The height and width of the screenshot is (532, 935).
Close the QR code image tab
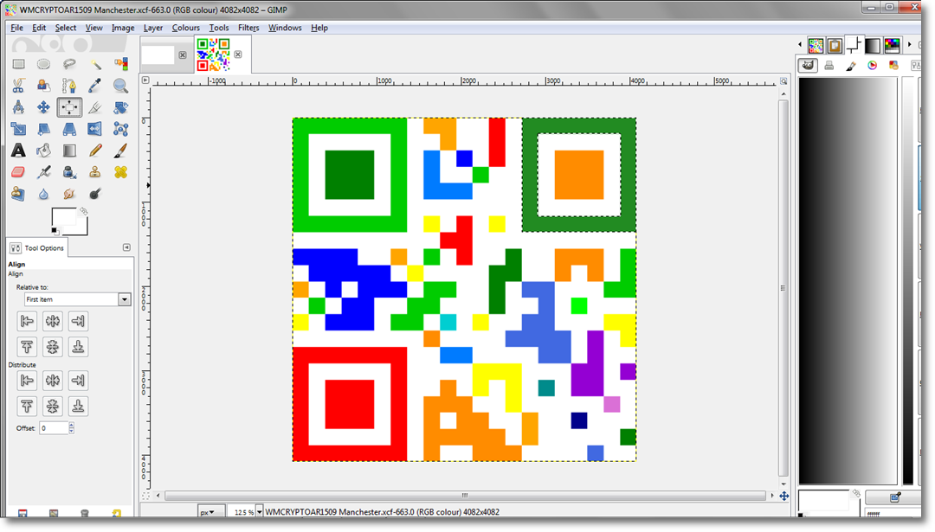pos(238,54)
